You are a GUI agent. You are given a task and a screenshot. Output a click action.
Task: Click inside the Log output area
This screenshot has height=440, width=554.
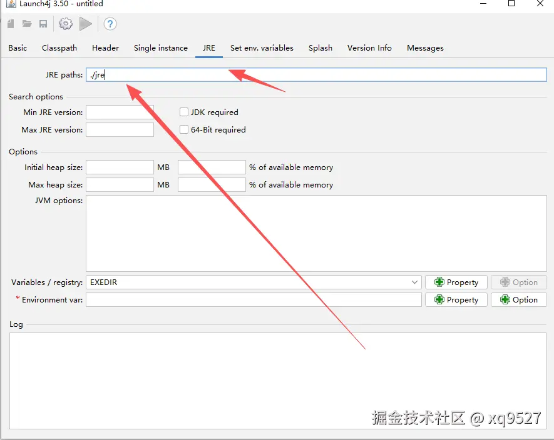(278, 381)
